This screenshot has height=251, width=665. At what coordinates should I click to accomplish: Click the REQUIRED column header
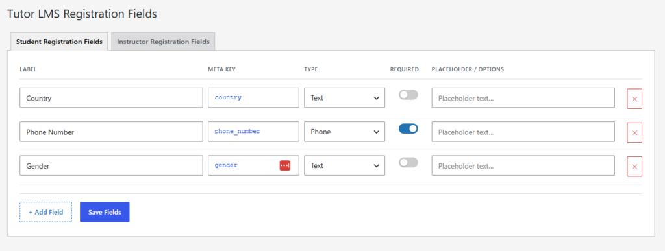(404, 69)
